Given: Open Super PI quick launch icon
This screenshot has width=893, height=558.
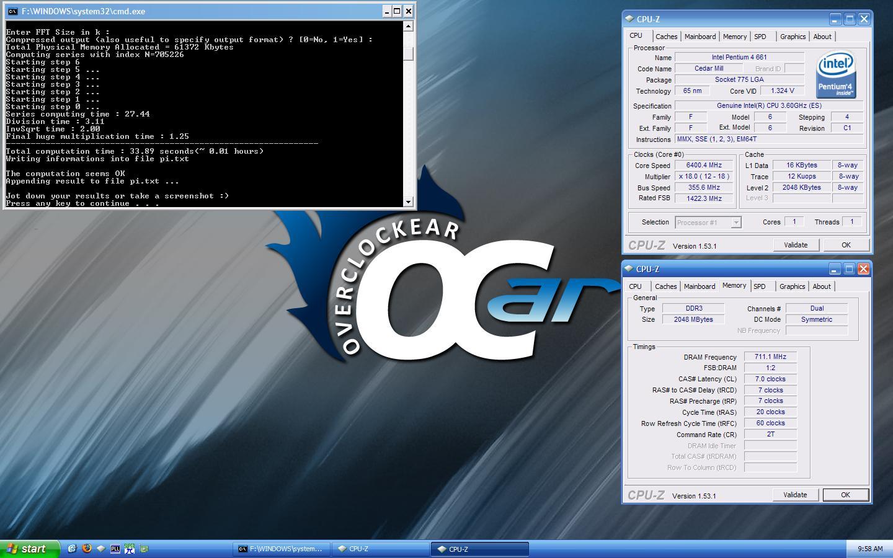Looking at the screenshot, I should tap(130, 549).
